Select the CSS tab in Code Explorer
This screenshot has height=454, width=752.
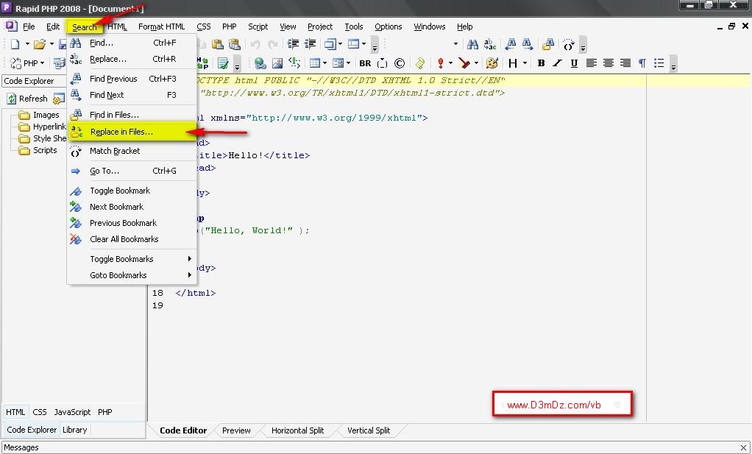coord(39,412)
